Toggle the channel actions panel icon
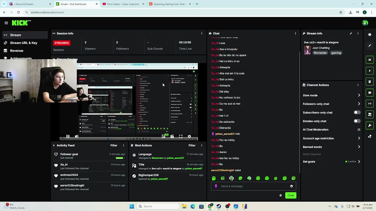 point(370,115)
